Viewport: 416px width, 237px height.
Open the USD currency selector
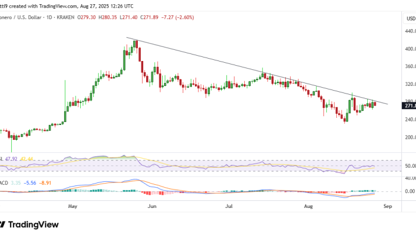click(409, 18)
